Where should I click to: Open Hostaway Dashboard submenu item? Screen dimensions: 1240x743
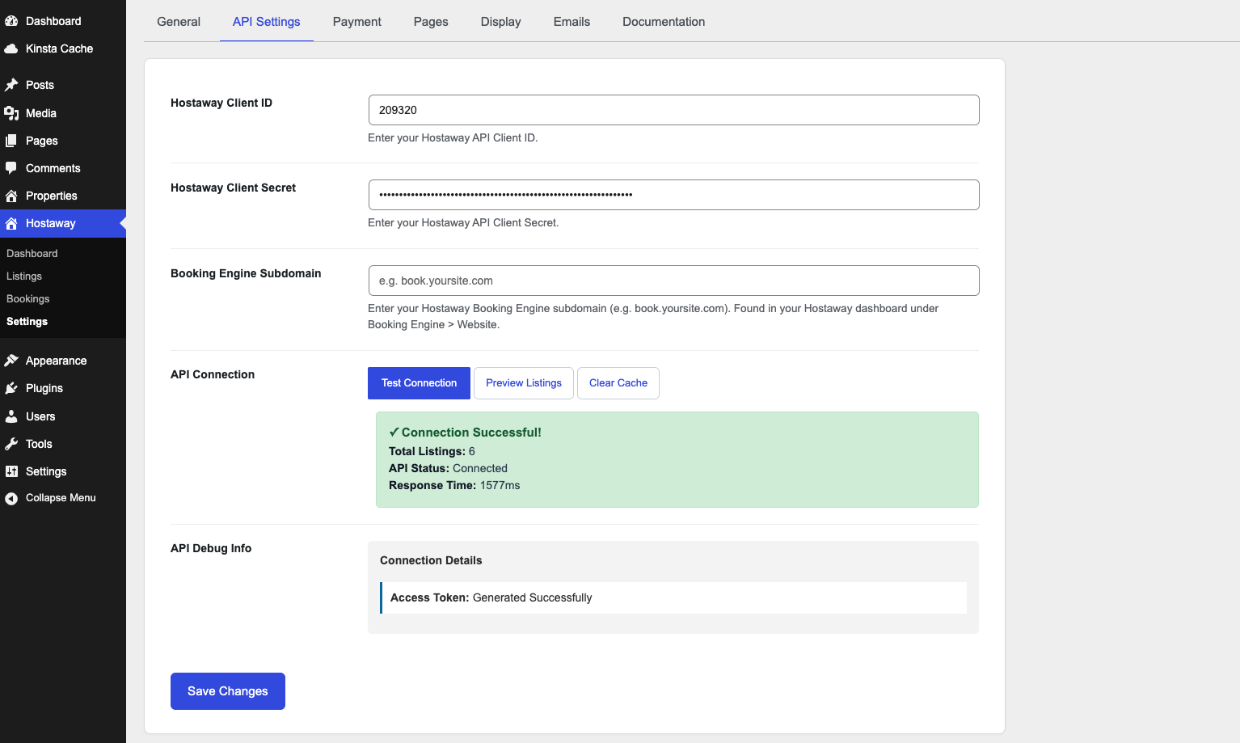(x=32, y=254)
